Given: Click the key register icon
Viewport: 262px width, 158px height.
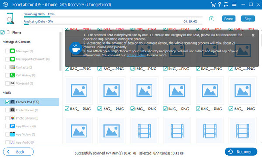Looking at the screenshot, I should 220,4.
